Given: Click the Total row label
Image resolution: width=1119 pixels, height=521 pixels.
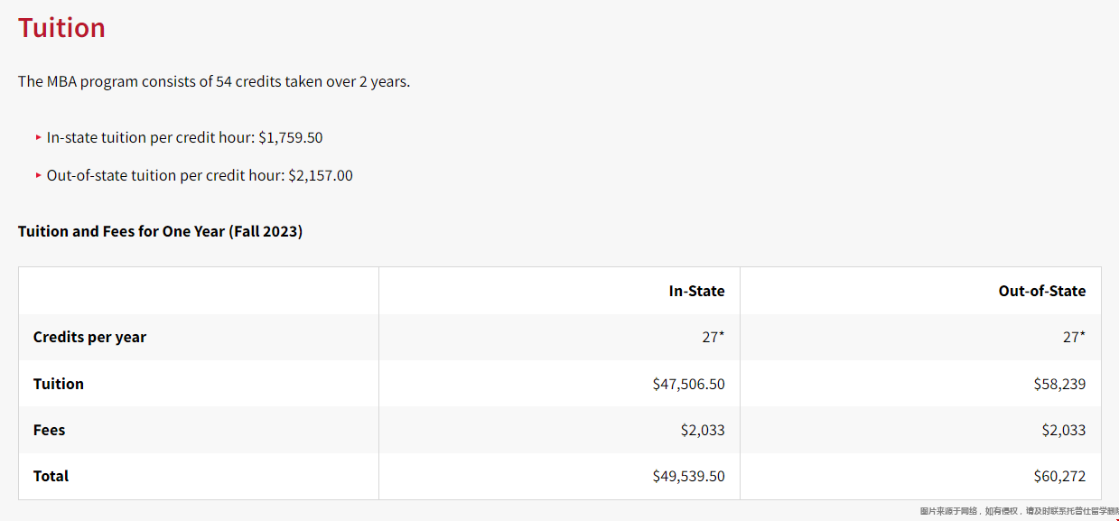Looking at the screenshot, I should point(51,476).
